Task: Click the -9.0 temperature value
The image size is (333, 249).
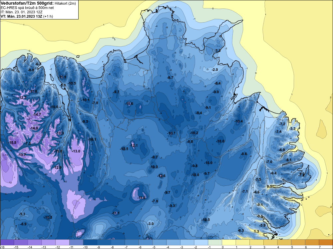Action: (216, 92)
